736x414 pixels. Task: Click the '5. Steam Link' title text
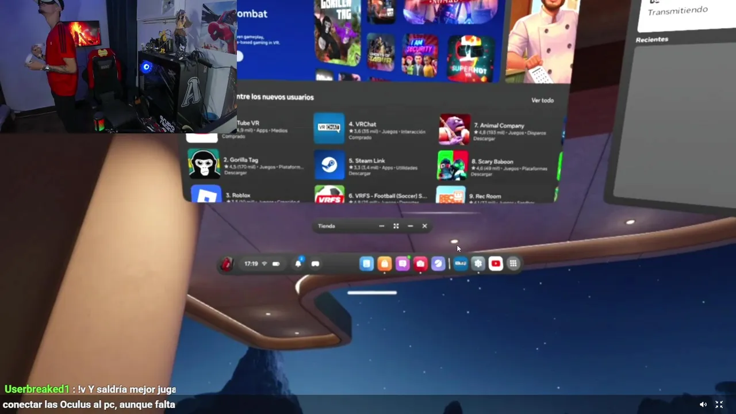pos(367,161)
